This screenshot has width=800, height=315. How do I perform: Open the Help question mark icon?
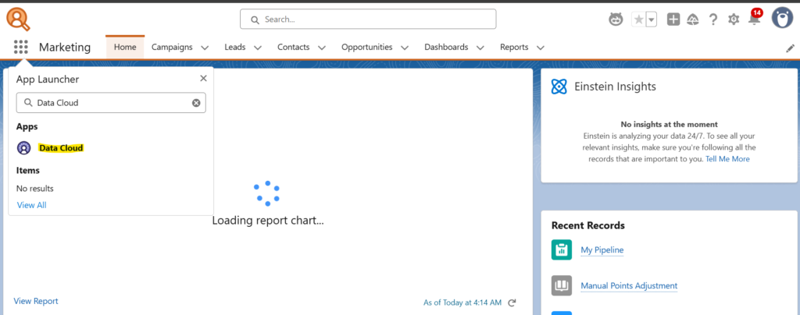point(713,19)
